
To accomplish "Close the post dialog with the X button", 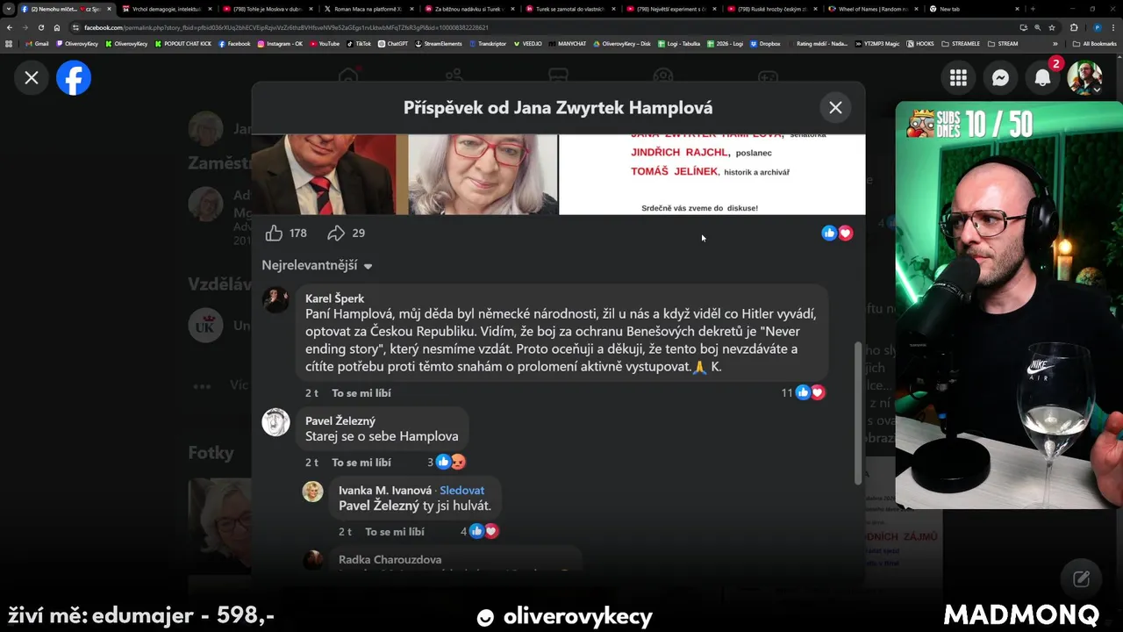I will tap(835, 107).
